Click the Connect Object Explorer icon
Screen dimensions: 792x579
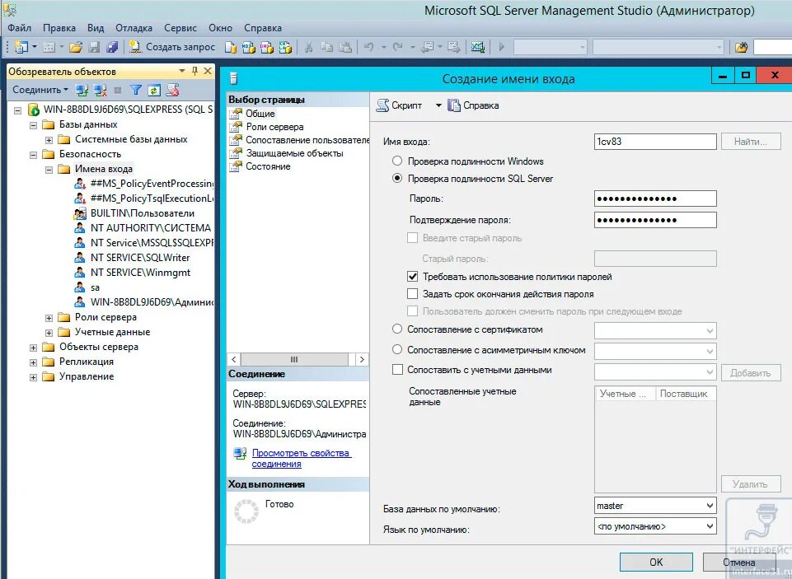click(82, 91)
